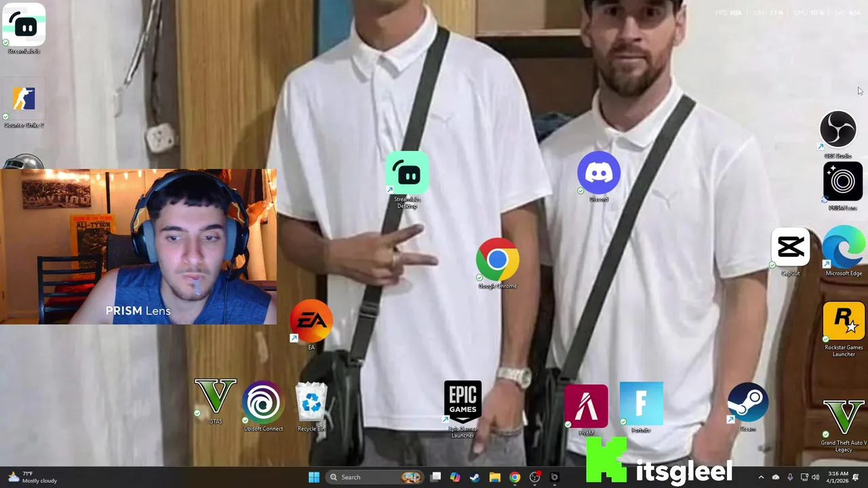Select the PRISM Lens desktop icon
Viewport: 868px width, 488px height.
843,186
